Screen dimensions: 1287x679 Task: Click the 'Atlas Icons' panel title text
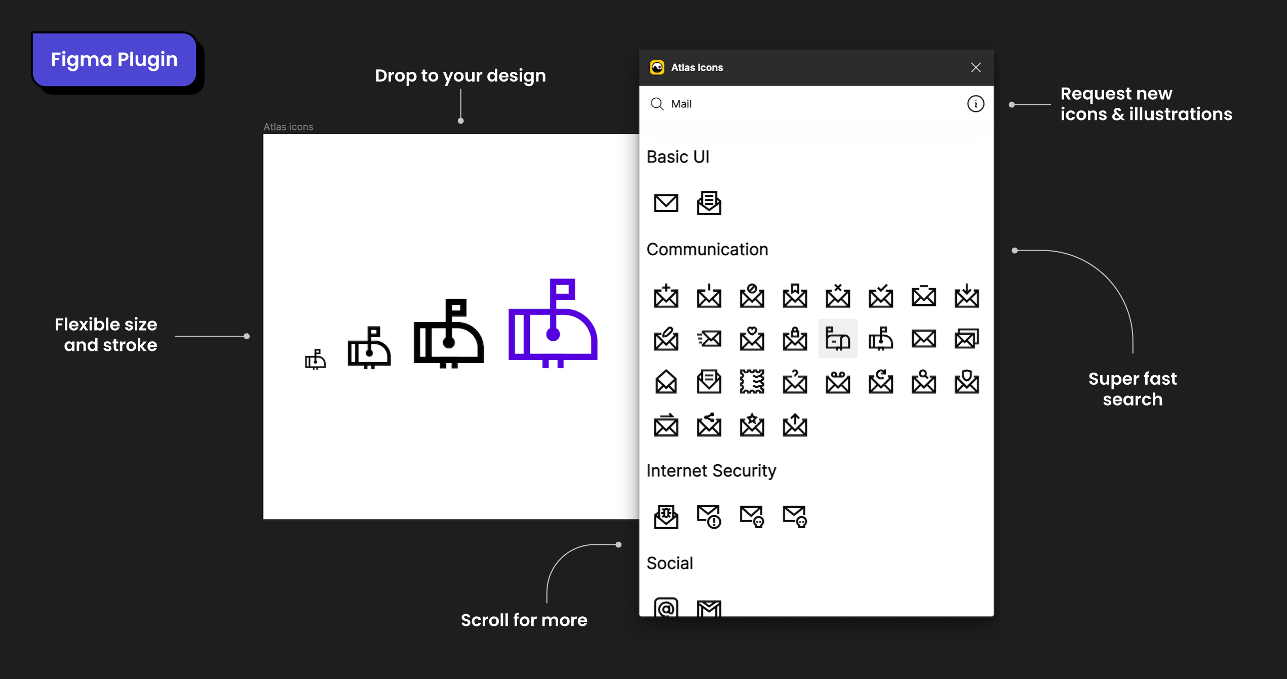click(696, 67)
